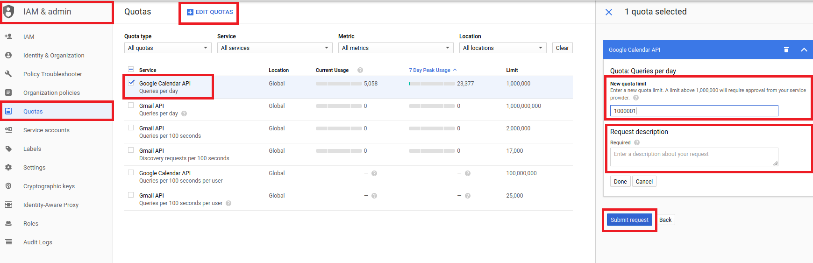Open the Quota type dropdown
813x263 pixels.
(x=167, y=48)
